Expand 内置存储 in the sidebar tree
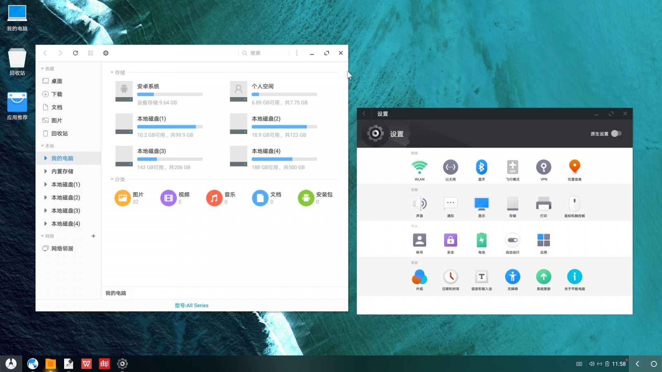The image size is (662, 372). coord(46,171)
